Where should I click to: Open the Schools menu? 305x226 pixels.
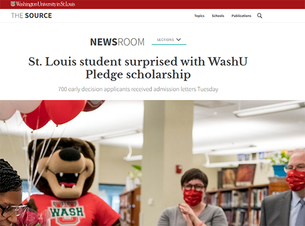218,16
